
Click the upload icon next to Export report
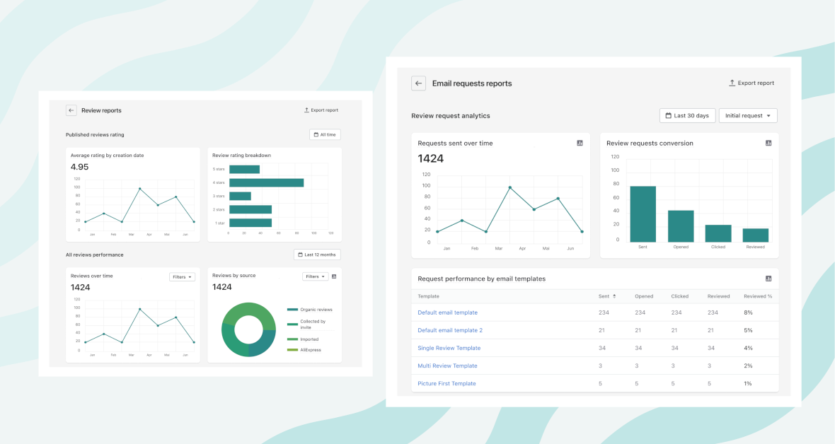[x=732, y=82]
